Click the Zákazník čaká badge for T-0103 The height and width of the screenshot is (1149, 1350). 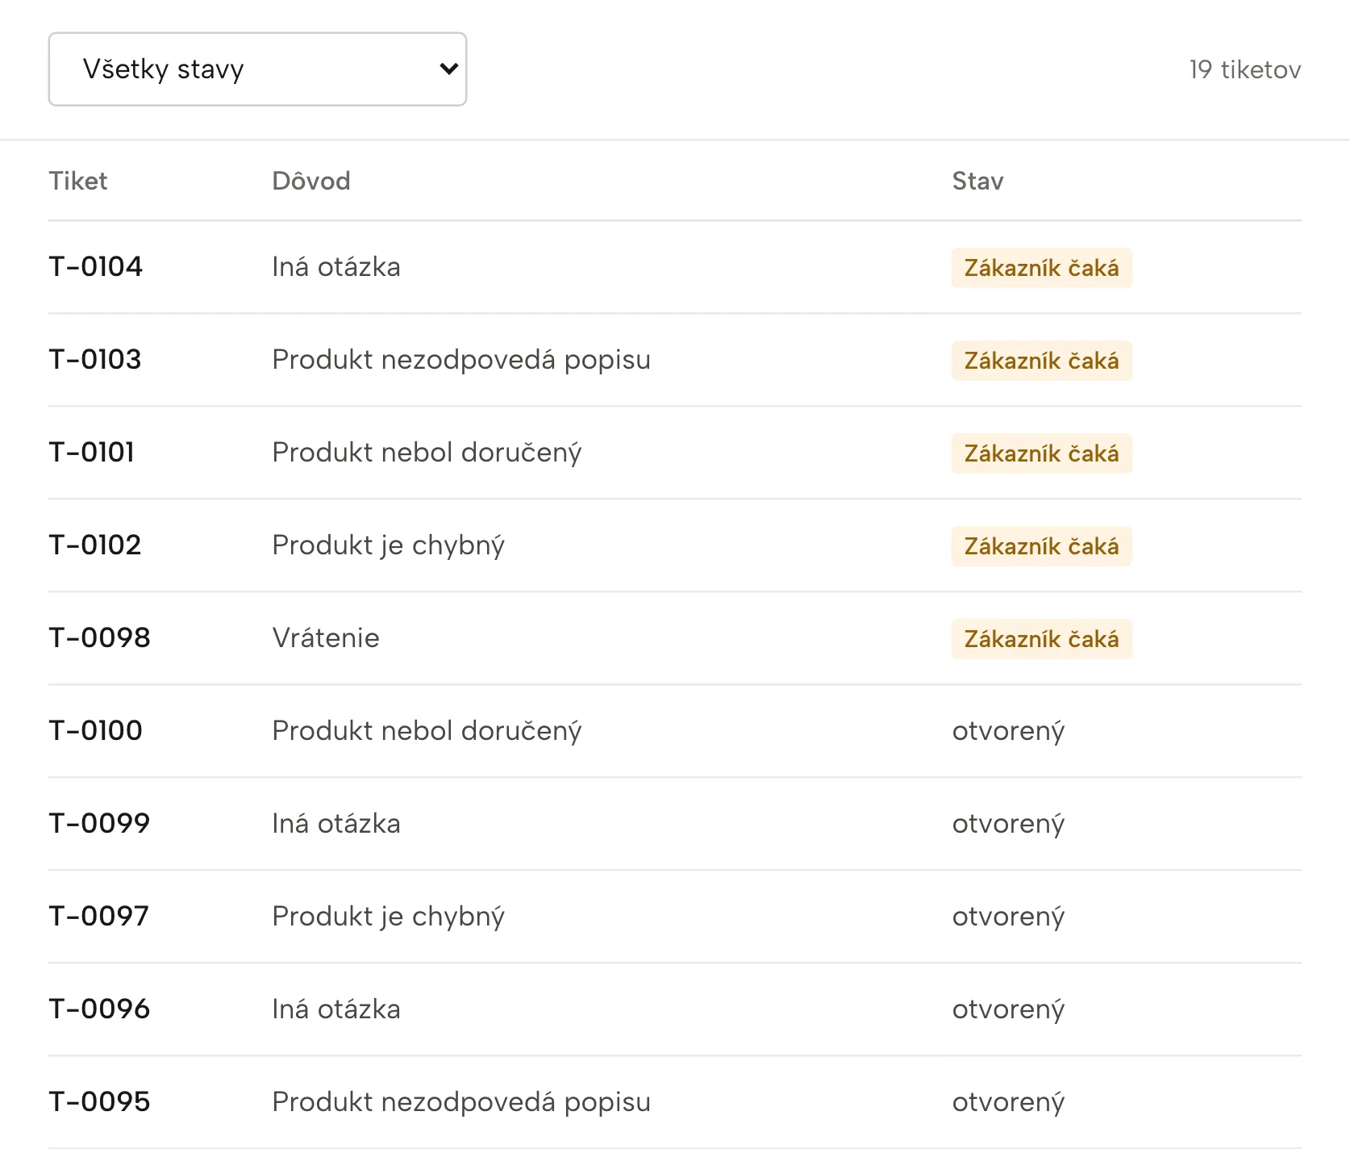1041,361
